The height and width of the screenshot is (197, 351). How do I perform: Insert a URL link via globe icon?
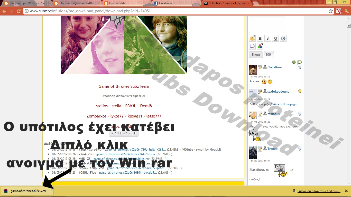click(x=283, y=38)
